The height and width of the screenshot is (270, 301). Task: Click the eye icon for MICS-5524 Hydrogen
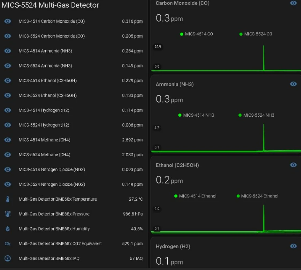(8, 125)
